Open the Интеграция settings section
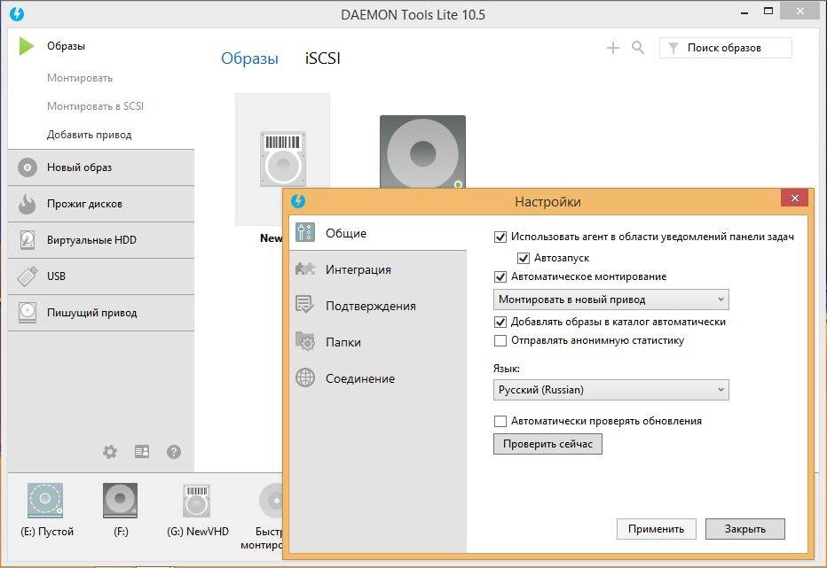This screenshot has height=568, width=827. coord(378,269)
